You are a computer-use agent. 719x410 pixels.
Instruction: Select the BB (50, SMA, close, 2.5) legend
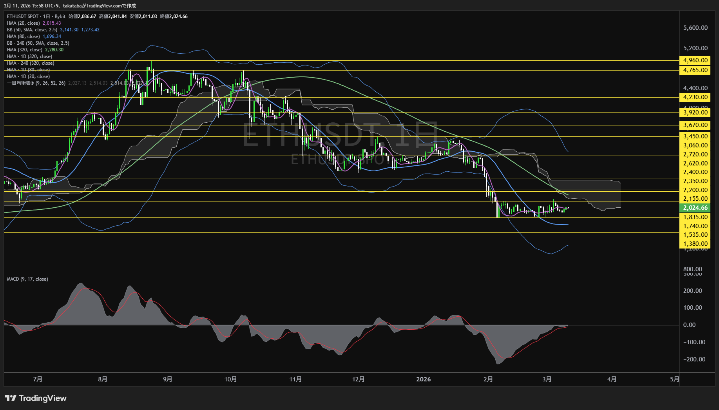pyautogui.click(x=32, y=30)
